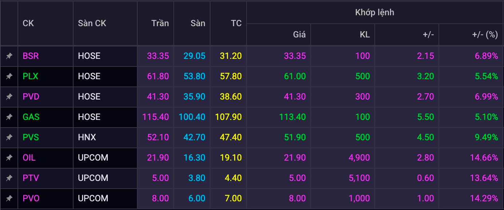Open the BSR stock symbol
This screenshot has width=504, height=210.
pyautogui.click(x=31, y=56)
